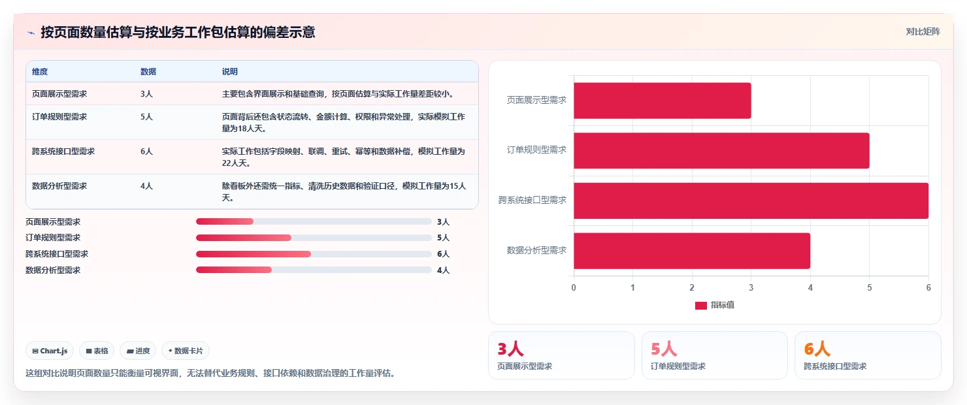This screenshot has width=967, height=405.
Task: Click the 数据分析型需求 progress list label
Action: [x=53, y=270]
